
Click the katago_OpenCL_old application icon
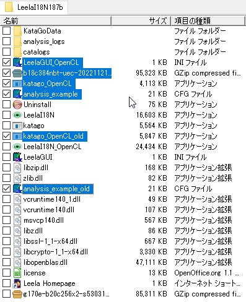(x=17, y=136)
